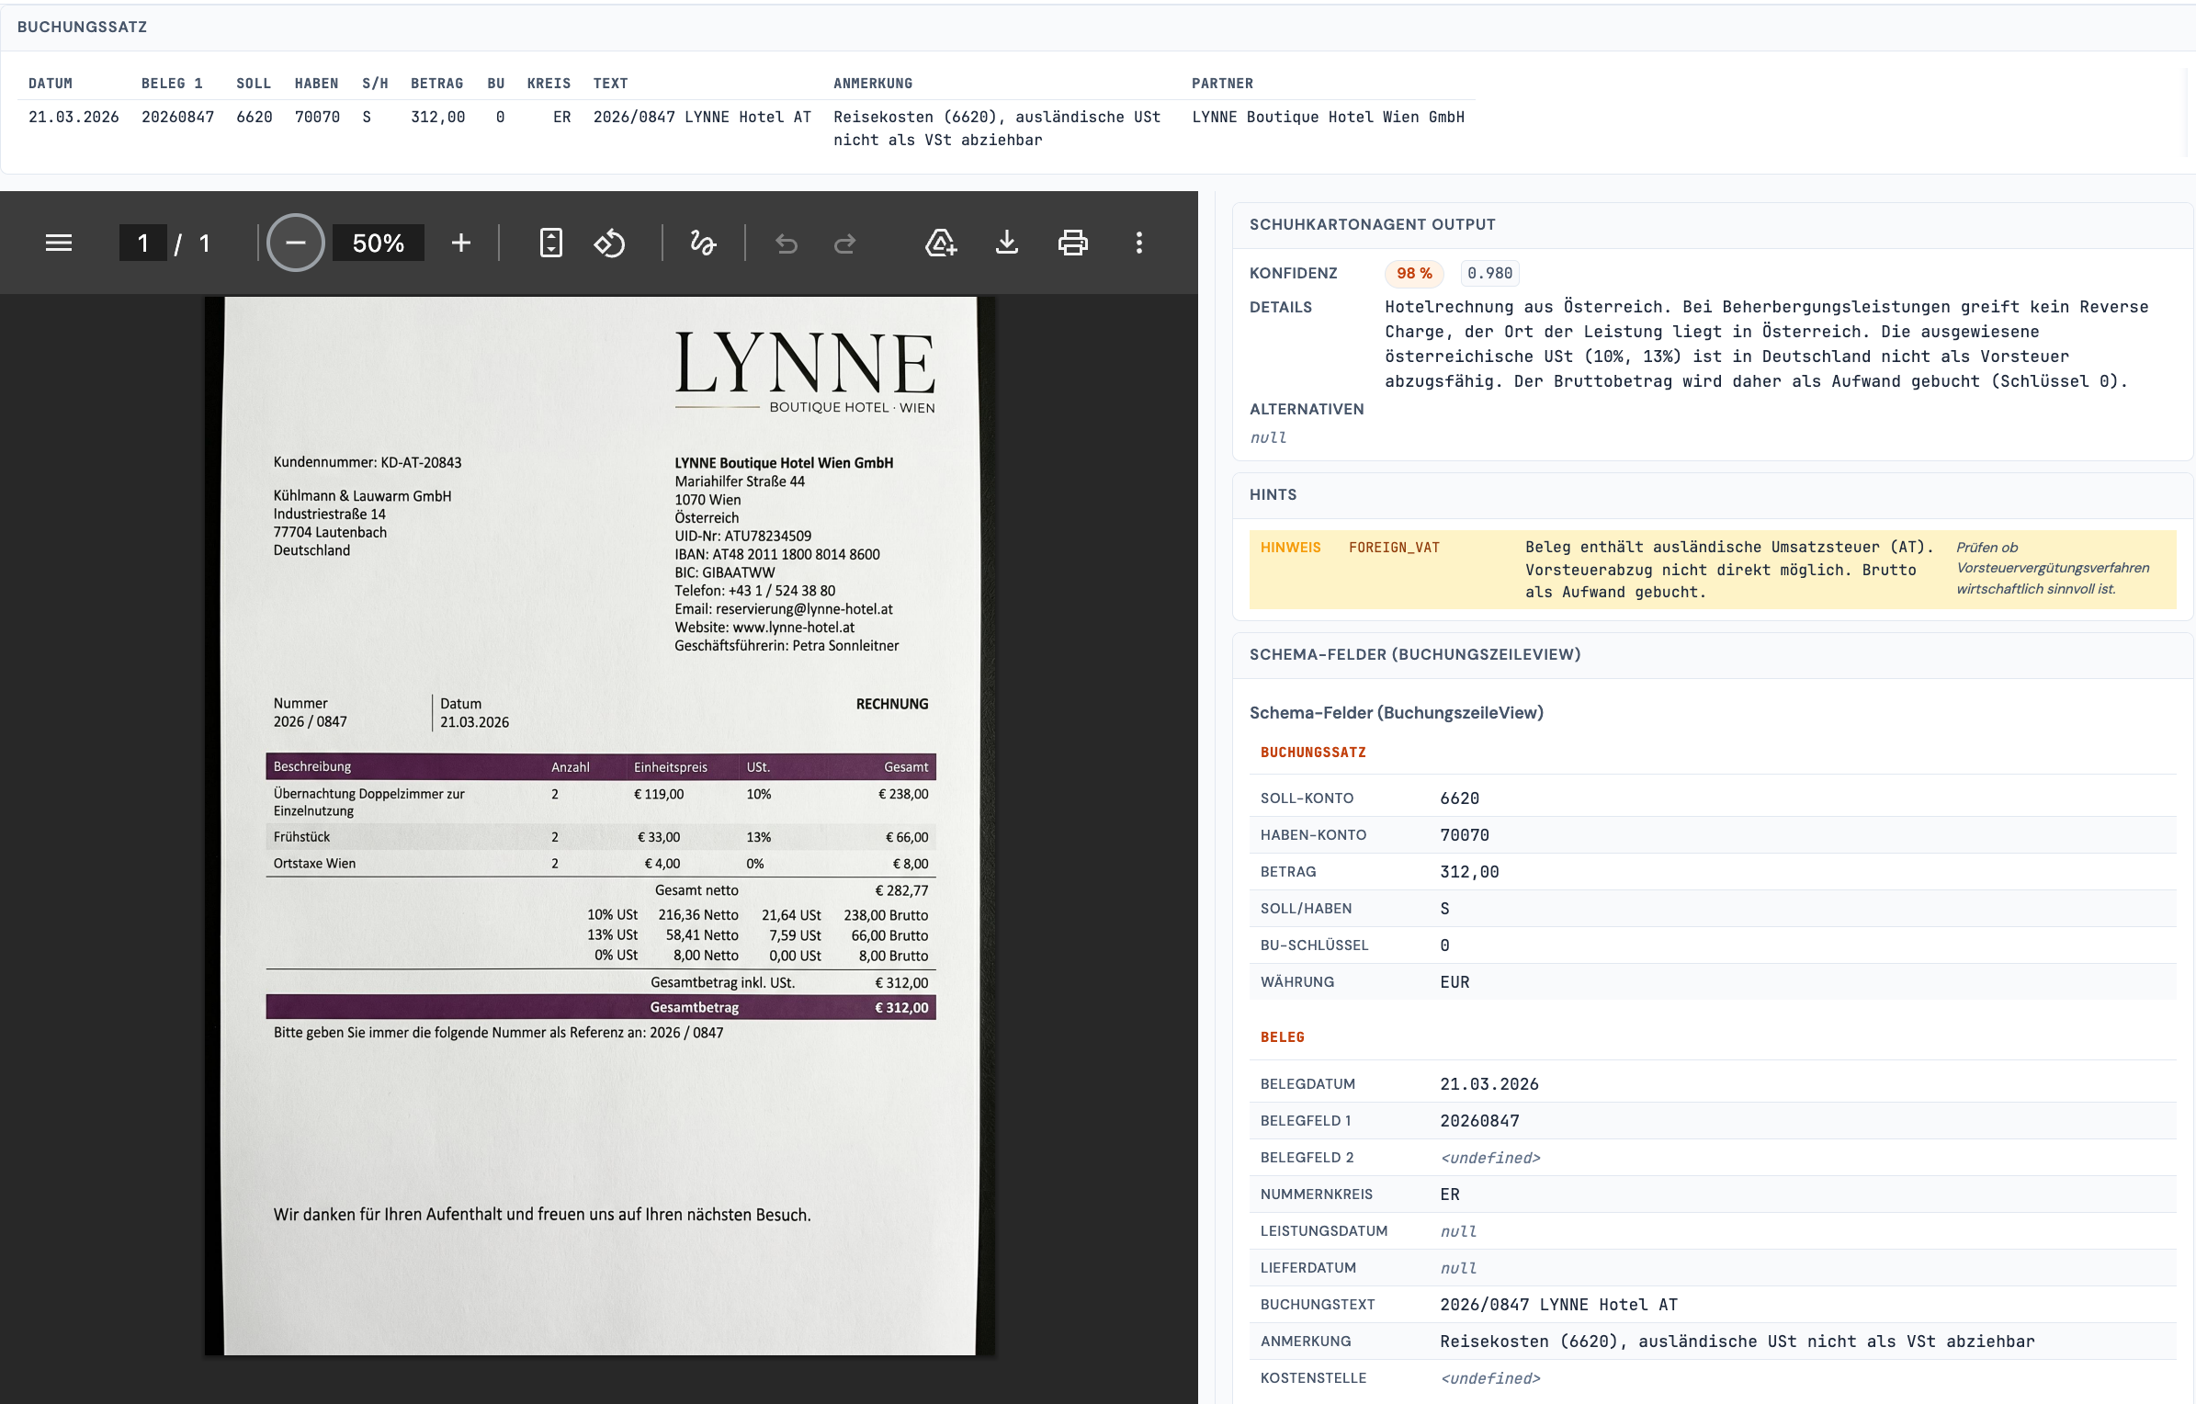This screenshot has height=1404, width=2196.
Task: Click the WÄHRUNG value EUR
Action: [1455, 982]
